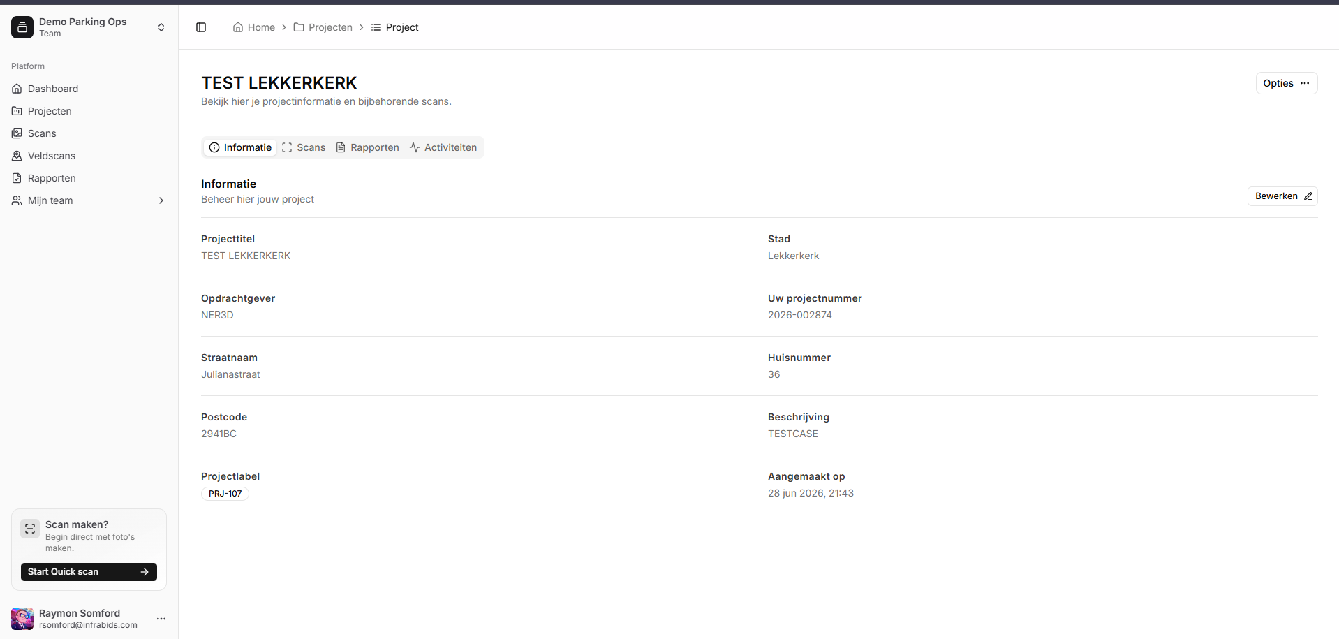
Task: Click the Projecten folder icon in sidebar
Action: tap(17, 111)
